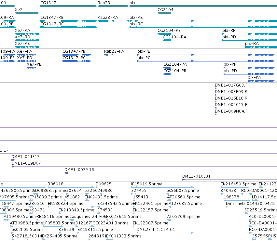Select transcript CG2104-RA

tap(167, 40)
